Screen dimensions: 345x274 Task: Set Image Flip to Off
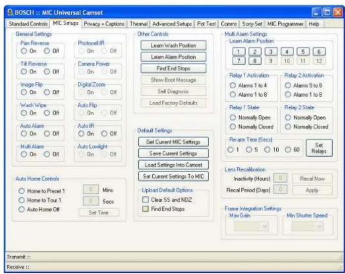pos(46,92)
